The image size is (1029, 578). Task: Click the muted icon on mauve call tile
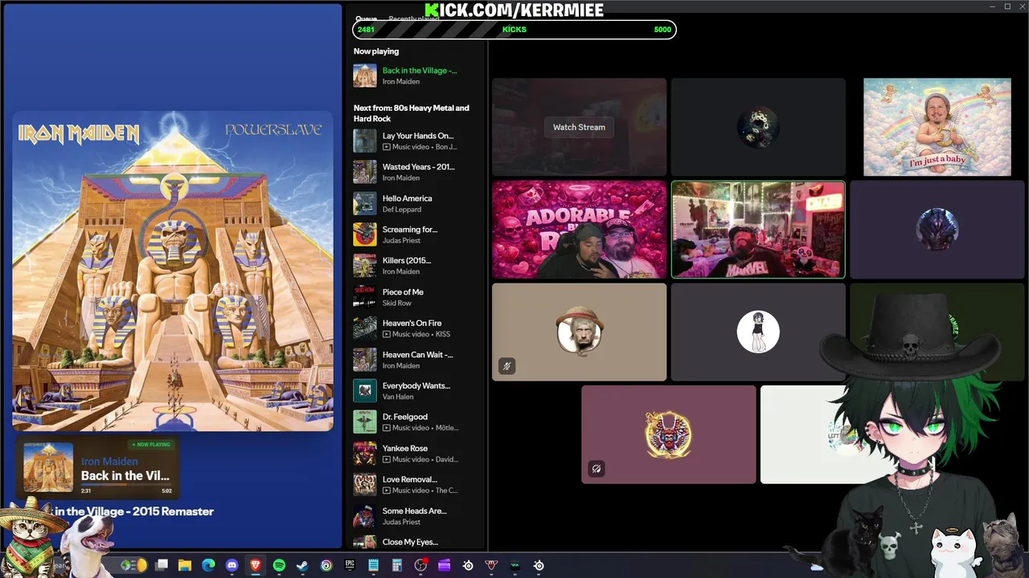click(x=596, y=469)
